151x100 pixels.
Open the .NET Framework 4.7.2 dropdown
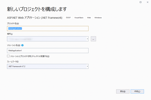48,66
